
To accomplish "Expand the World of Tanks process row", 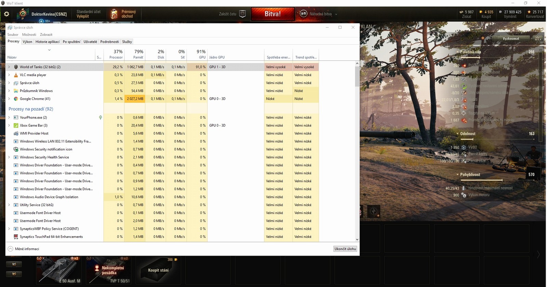I will point(9,67).
